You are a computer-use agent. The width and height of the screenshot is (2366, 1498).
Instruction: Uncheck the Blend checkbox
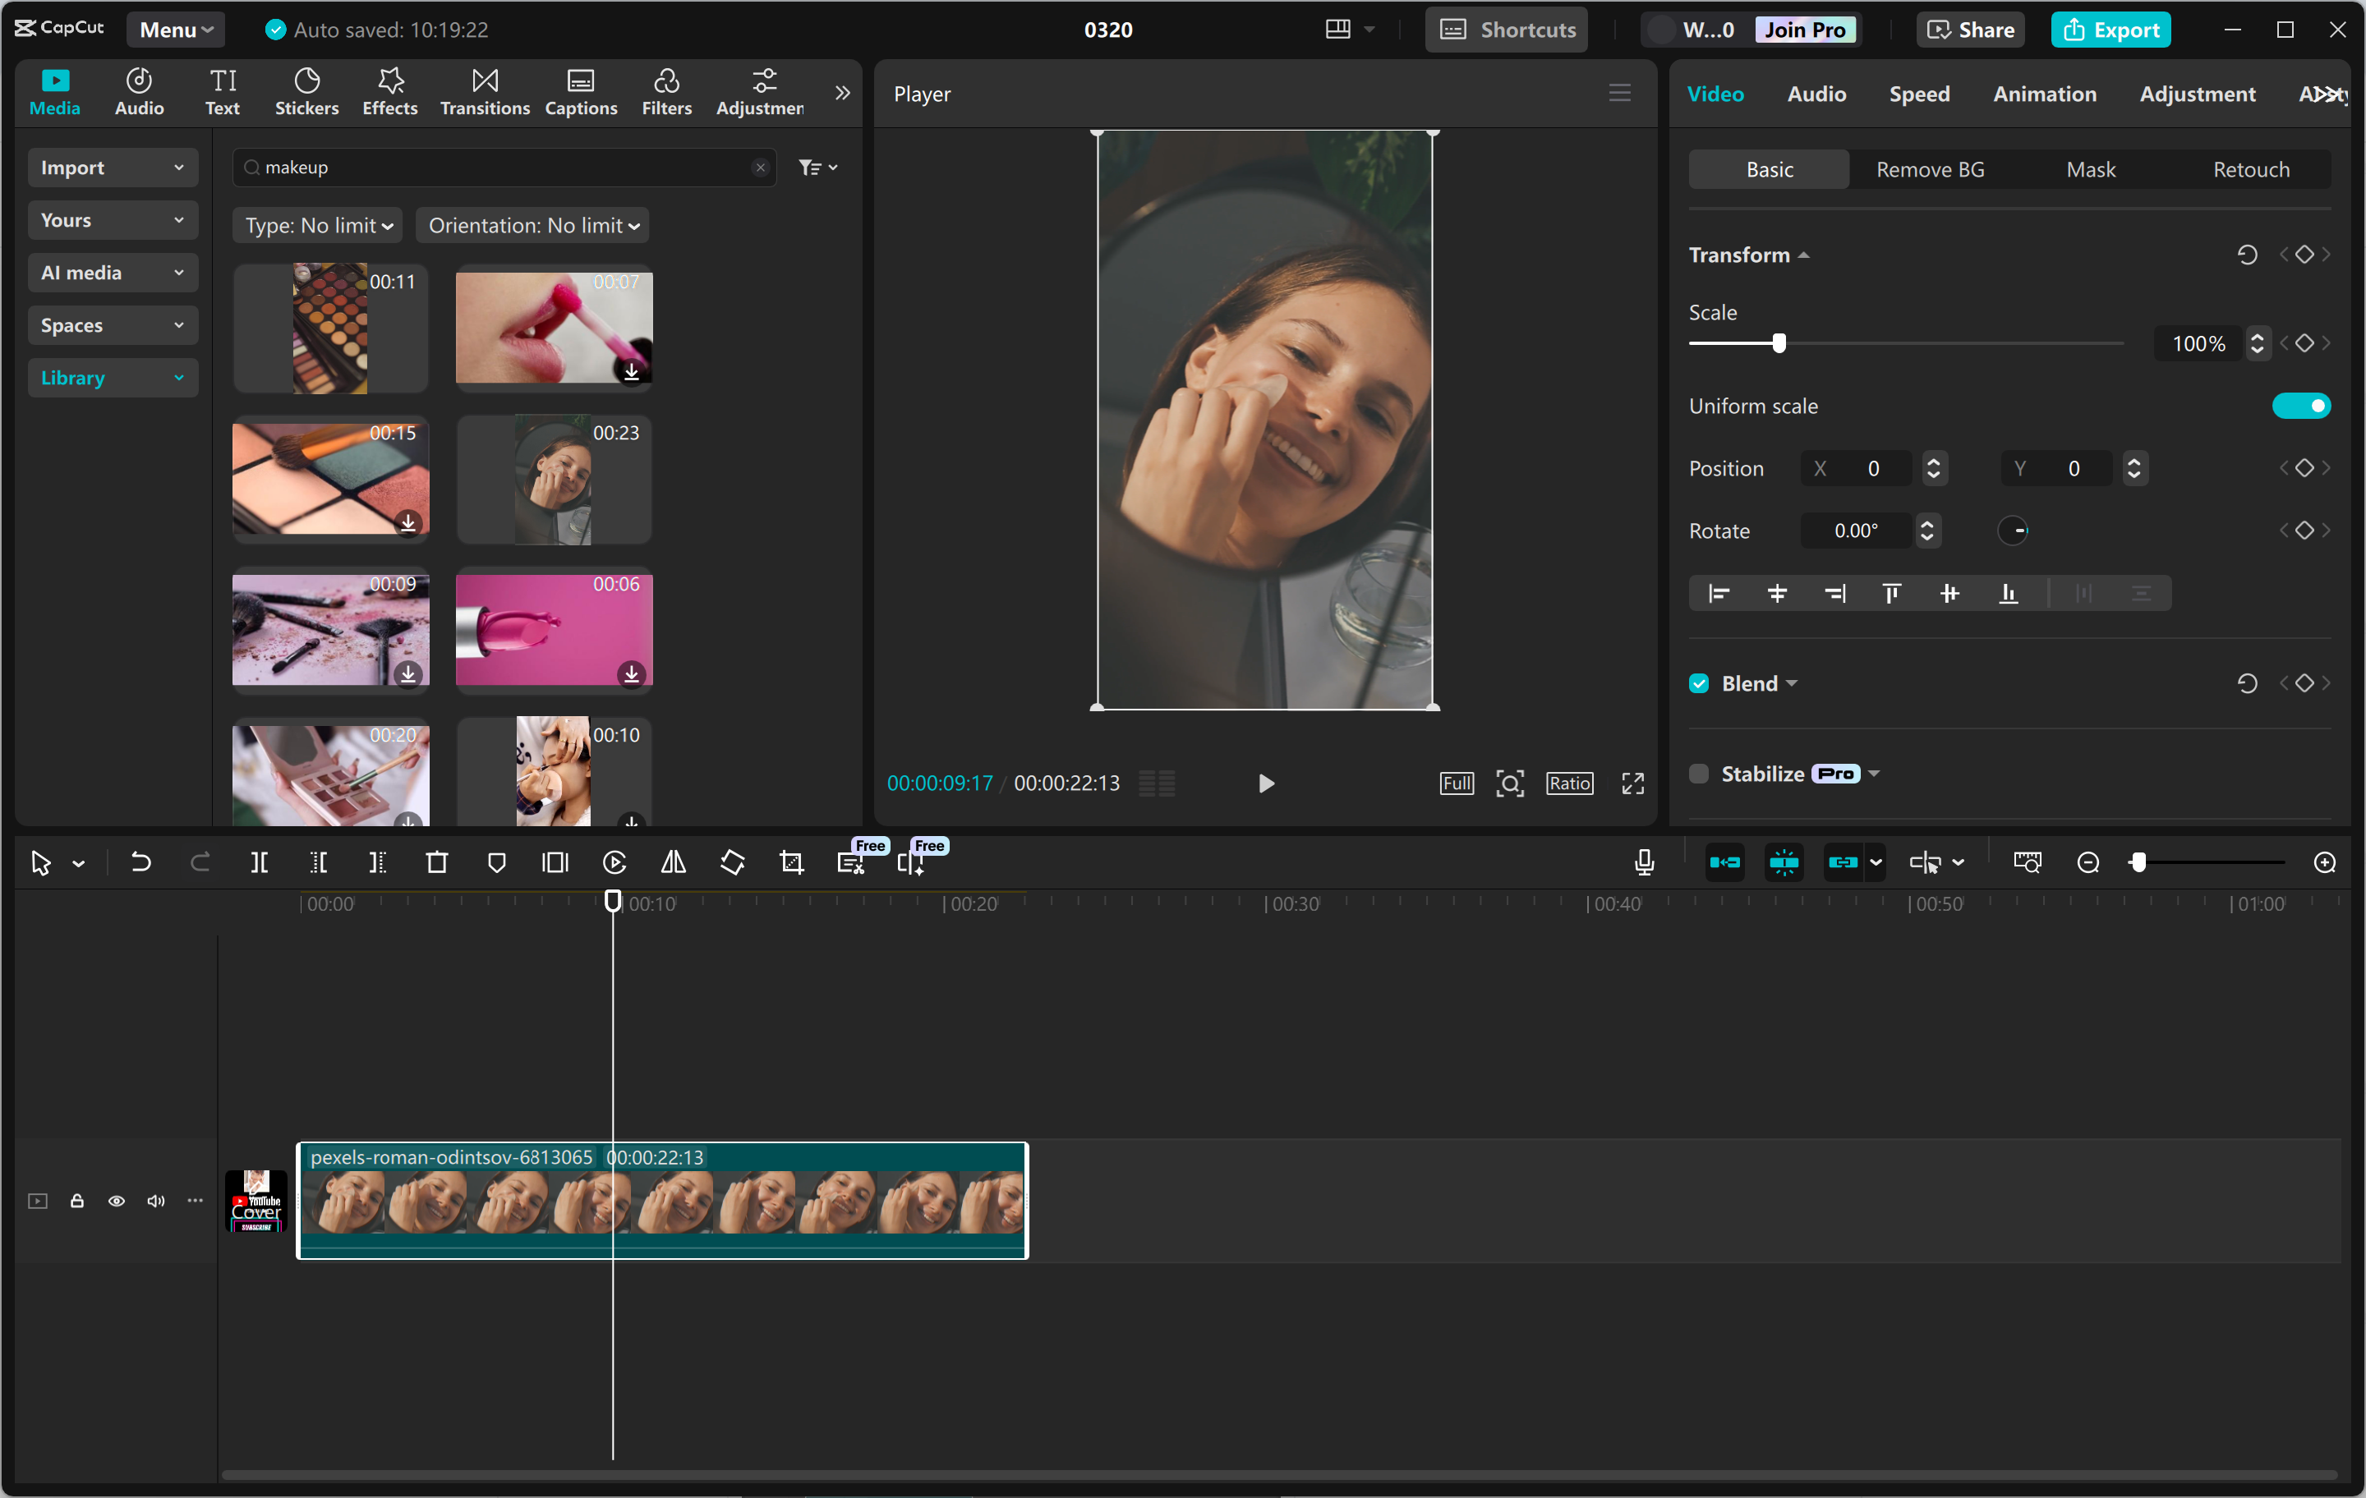1699,682
